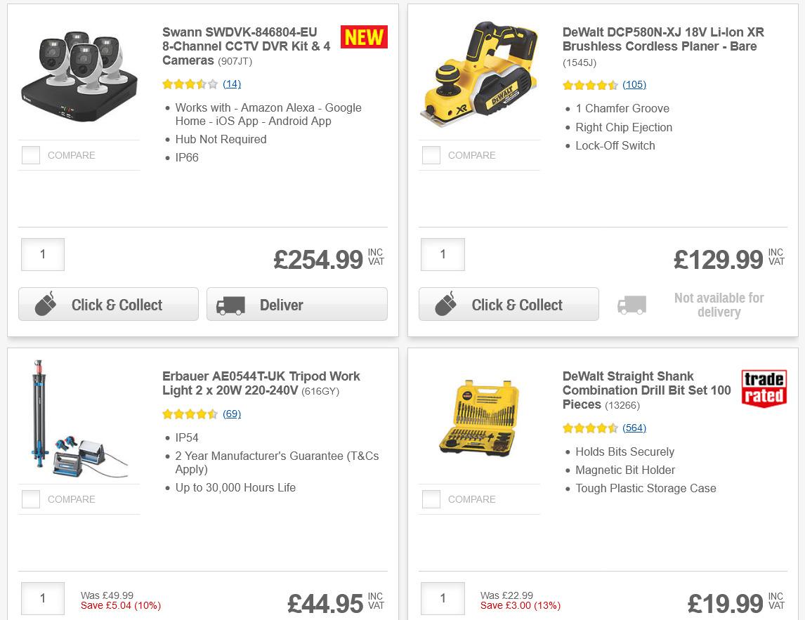
Task: Open the 564 reviews for the drill bit set
Action: point(634,428)
